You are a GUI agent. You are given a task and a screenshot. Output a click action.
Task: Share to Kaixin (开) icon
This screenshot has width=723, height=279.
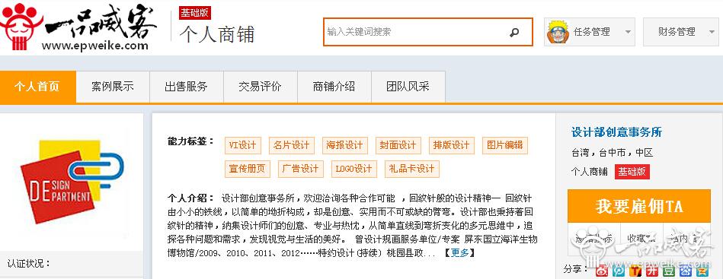(652, 270)
